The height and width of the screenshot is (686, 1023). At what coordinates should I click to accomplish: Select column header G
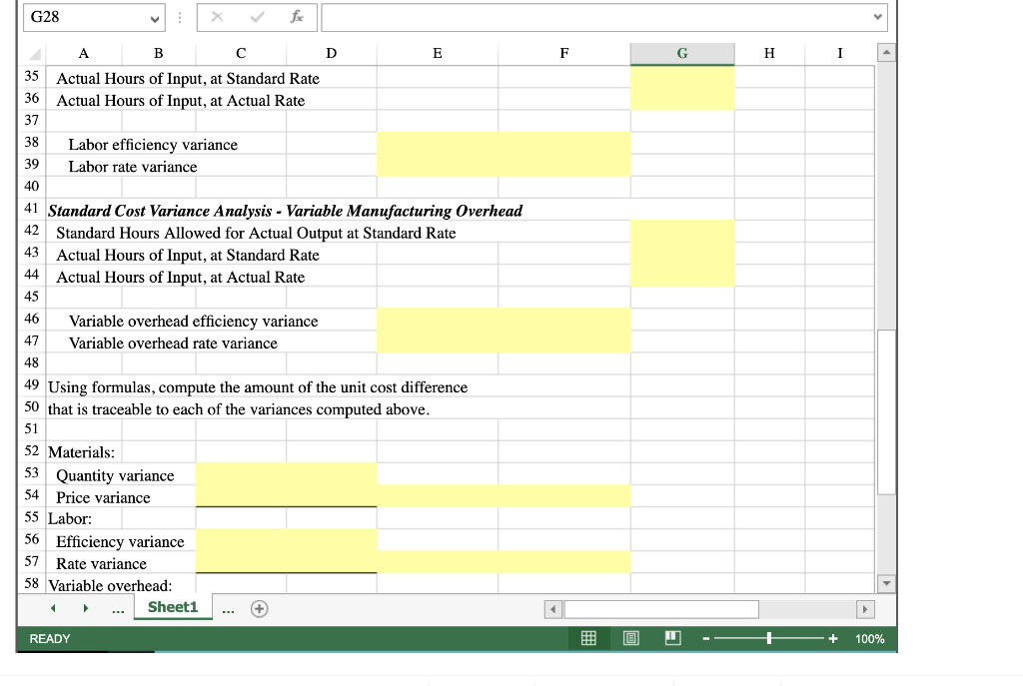pos(682,53)
